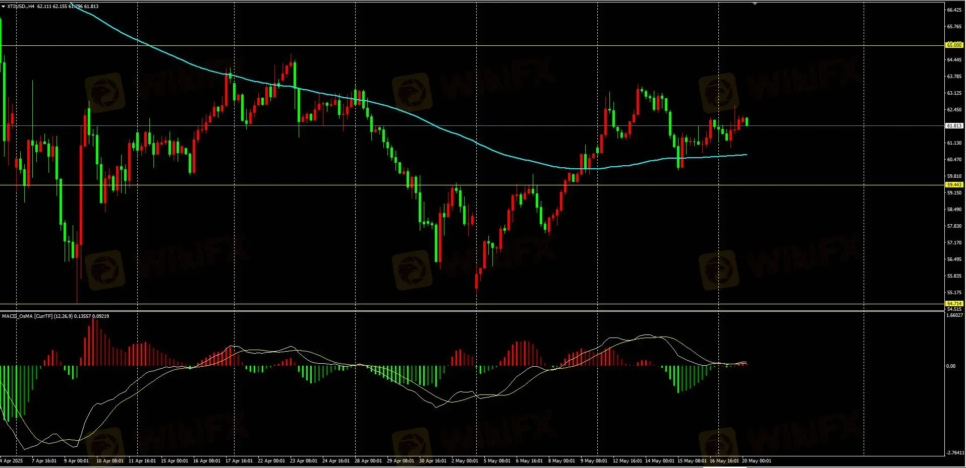
Task: Click the 57.830 price axis value
Action: point(954,226)
